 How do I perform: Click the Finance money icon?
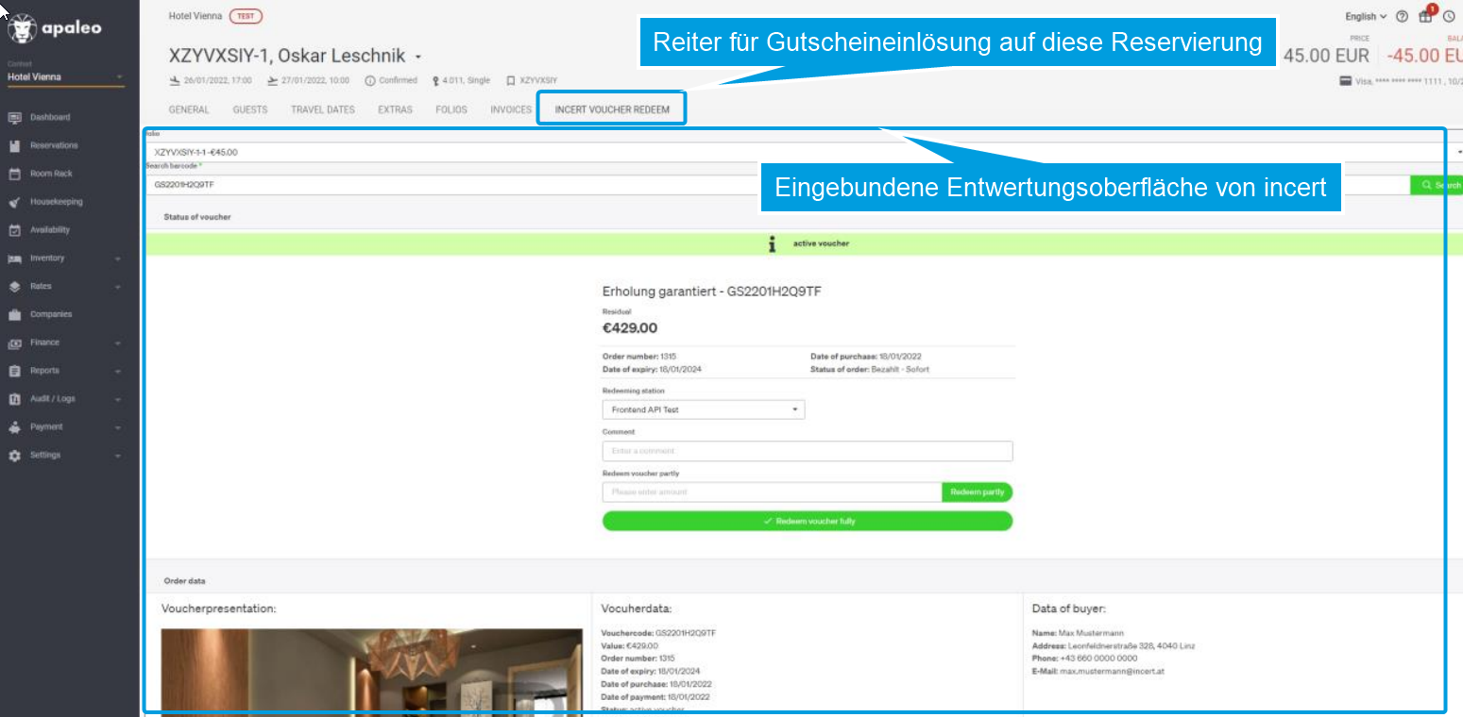pos(15,342)
